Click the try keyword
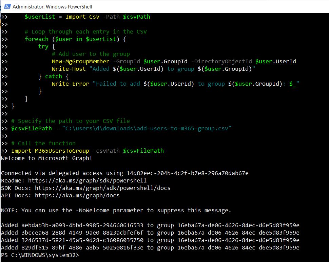This screenshot has height=262, width=329. click(x=43, y=46)
